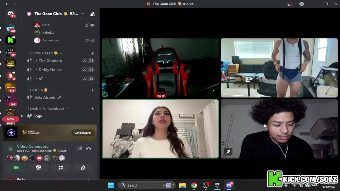The image size is (340, 191).
Task: Open File Explorer from taskbar
Action: click(182, 185)
